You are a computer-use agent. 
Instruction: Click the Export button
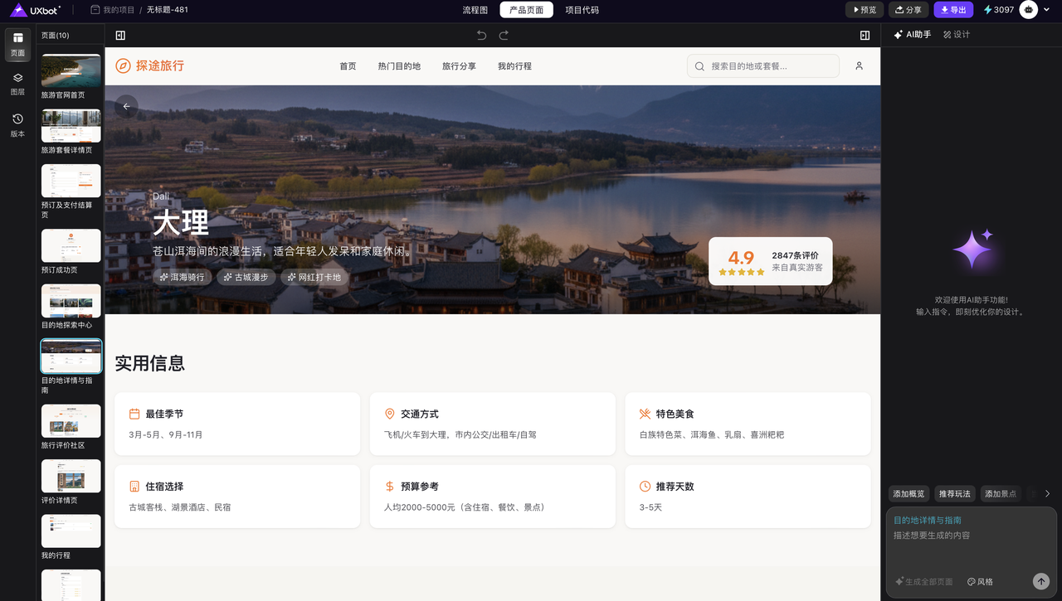(x=953, y=10)
